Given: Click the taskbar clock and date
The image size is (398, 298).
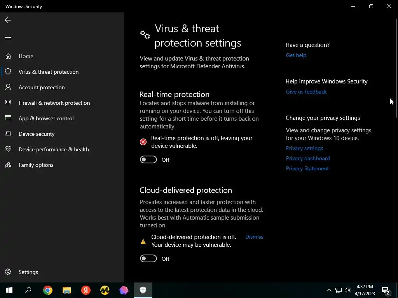Looking at the screenshot, I should pos(365,290).
